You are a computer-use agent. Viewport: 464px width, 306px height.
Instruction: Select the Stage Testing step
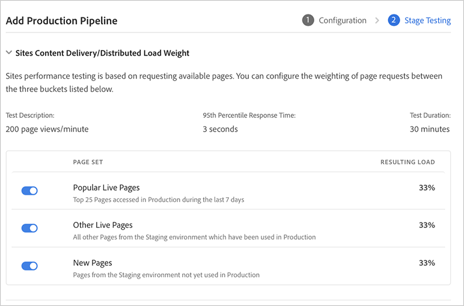[x=427, y=20]
